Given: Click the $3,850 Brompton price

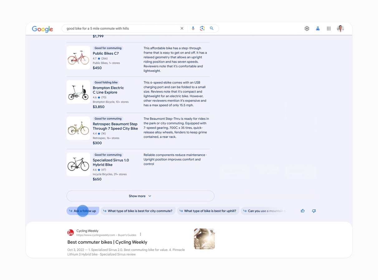Looking at the screenshot, I should click(x=99, y=107).
